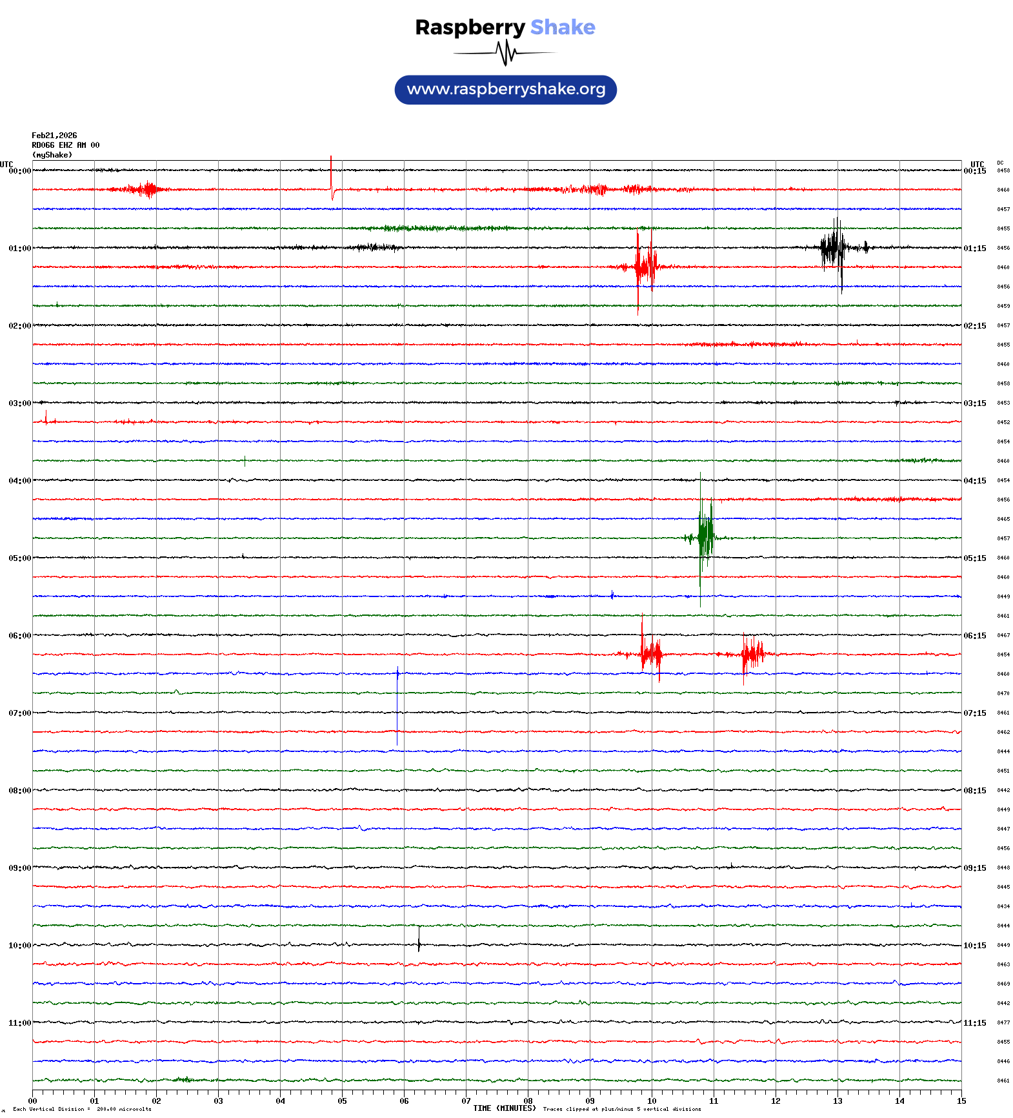This screenshot has width=1013, height=1118.
Task: Select the RD066 EHZ AM 00 station label
Action: click(65, 145)
